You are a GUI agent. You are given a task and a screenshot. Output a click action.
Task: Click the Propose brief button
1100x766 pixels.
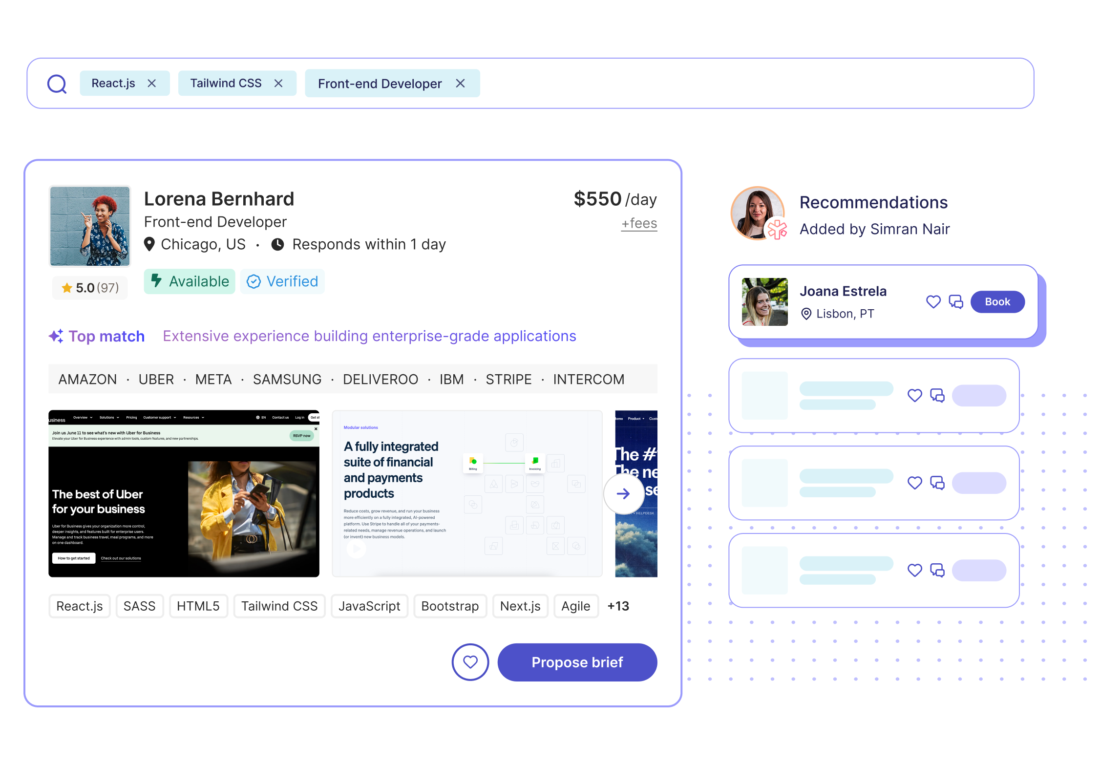tap(577, 662)
